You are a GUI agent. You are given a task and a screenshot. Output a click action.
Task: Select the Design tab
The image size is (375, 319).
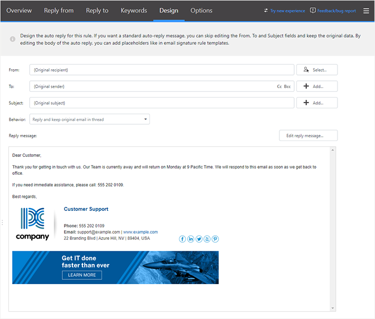(169, 11)
